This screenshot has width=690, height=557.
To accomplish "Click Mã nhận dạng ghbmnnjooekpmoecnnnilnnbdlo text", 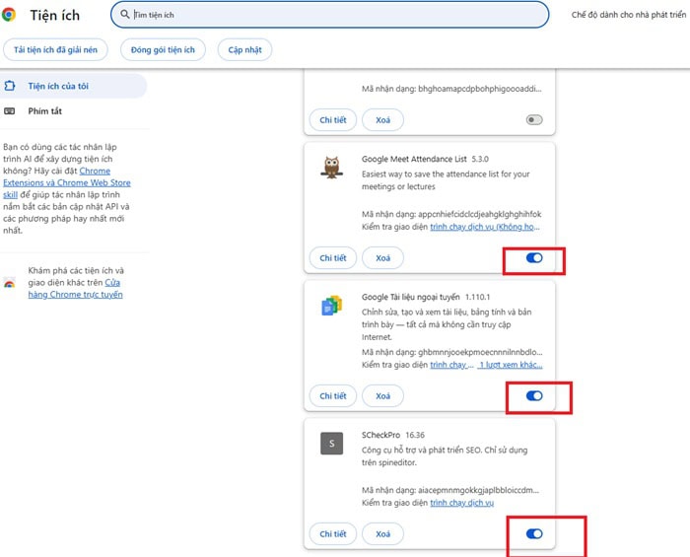I will [451, 352].
